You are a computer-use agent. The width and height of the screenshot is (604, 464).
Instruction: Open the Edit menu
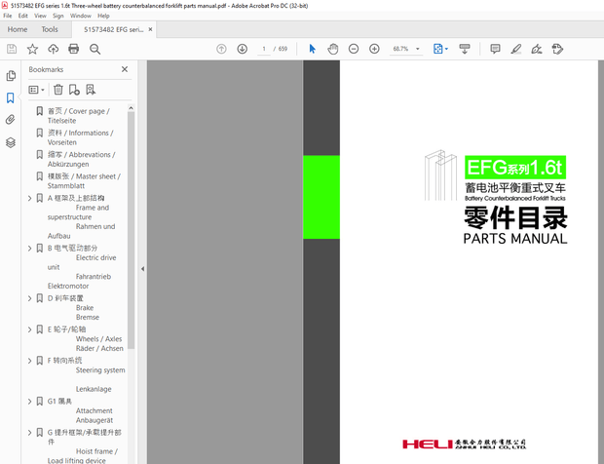click(x=23, y=16)
